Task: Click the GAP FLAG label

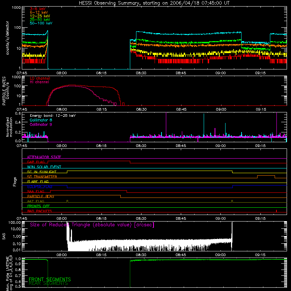Action: pyautogui.click(x=36, y=162)
